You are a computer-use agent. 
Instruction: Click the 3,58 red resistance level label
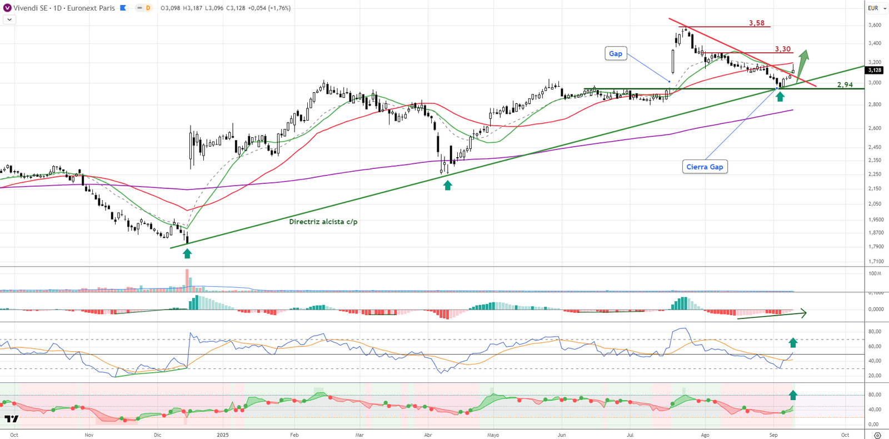click(756, 23)
